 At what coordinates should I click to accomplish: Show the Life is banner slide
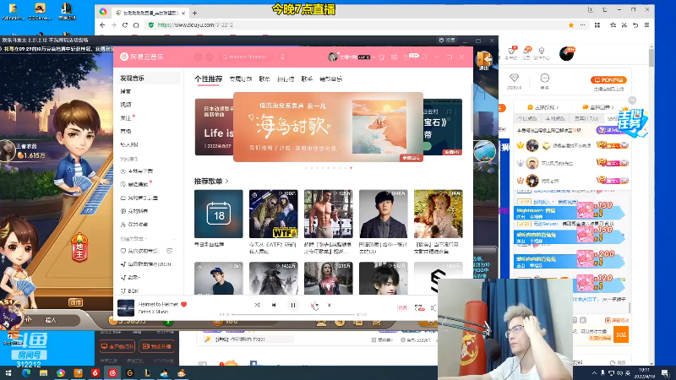point(214,128)
